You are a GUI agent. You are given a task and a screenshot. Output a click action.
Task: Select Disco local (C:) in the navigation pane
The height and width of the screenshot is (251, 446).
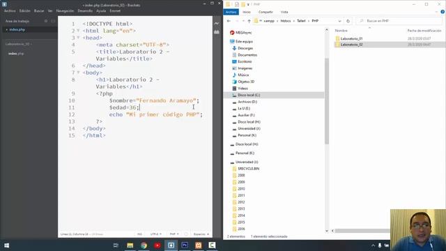tap(249, 95)
